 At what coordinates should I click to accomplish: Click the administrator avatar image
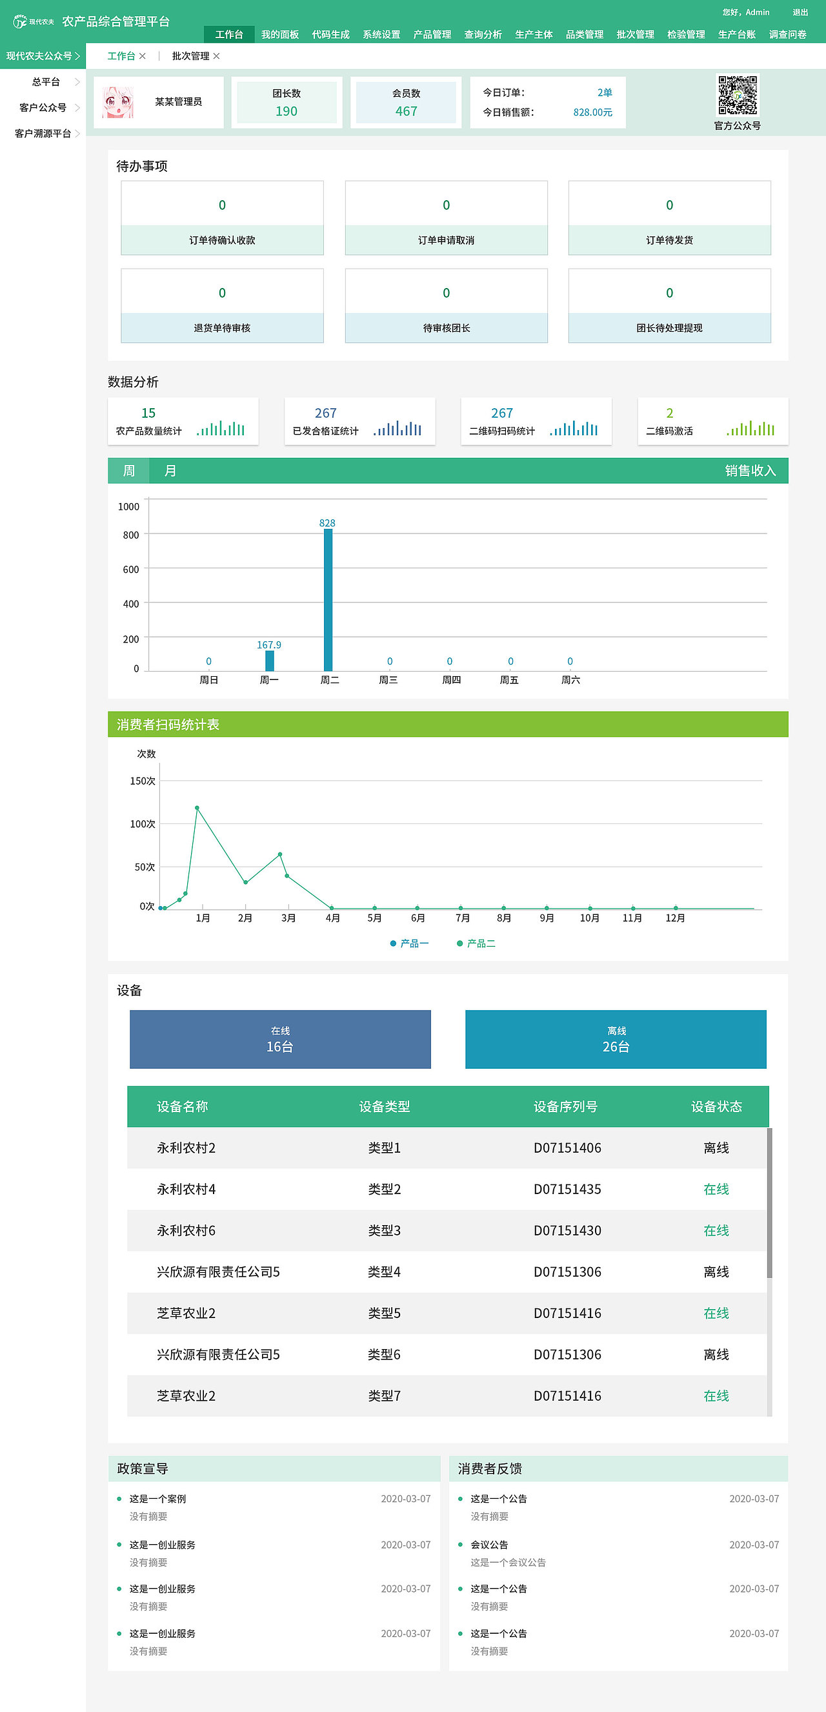(118, 101)
